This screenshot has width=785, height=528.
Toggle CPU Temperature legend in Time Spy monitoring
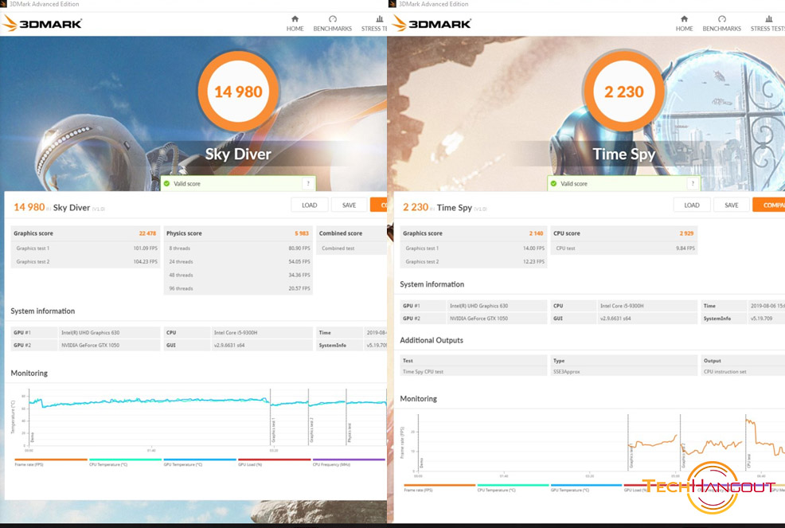pyautogui.click(x=513, y=488)
